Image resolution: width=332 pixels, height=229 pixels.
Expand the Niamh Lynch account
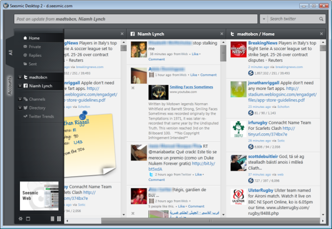(x=20, y=86)
